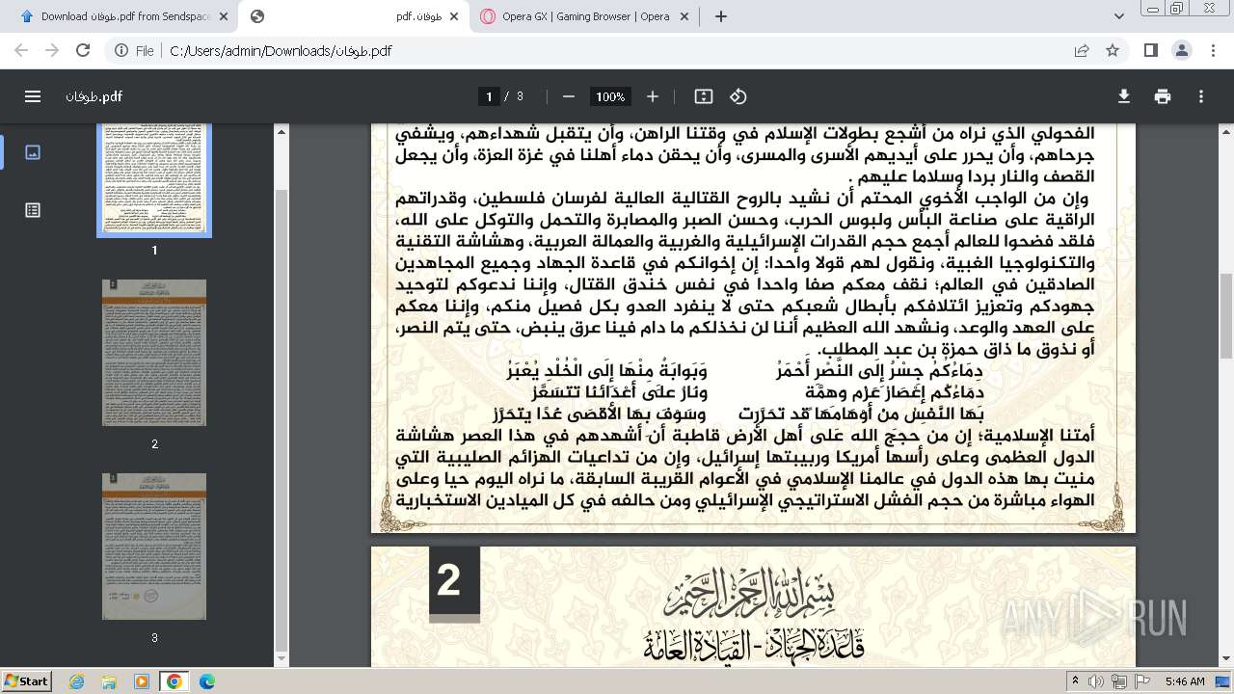Close the Sendspace download tab
The image size is (1234, 694).
[223, 16]
